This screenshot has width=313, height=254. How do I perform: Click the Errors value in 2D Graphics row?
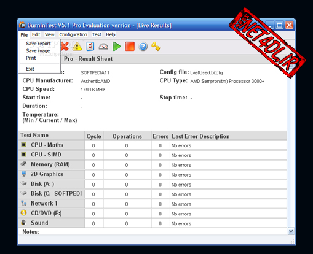(160, 175)
